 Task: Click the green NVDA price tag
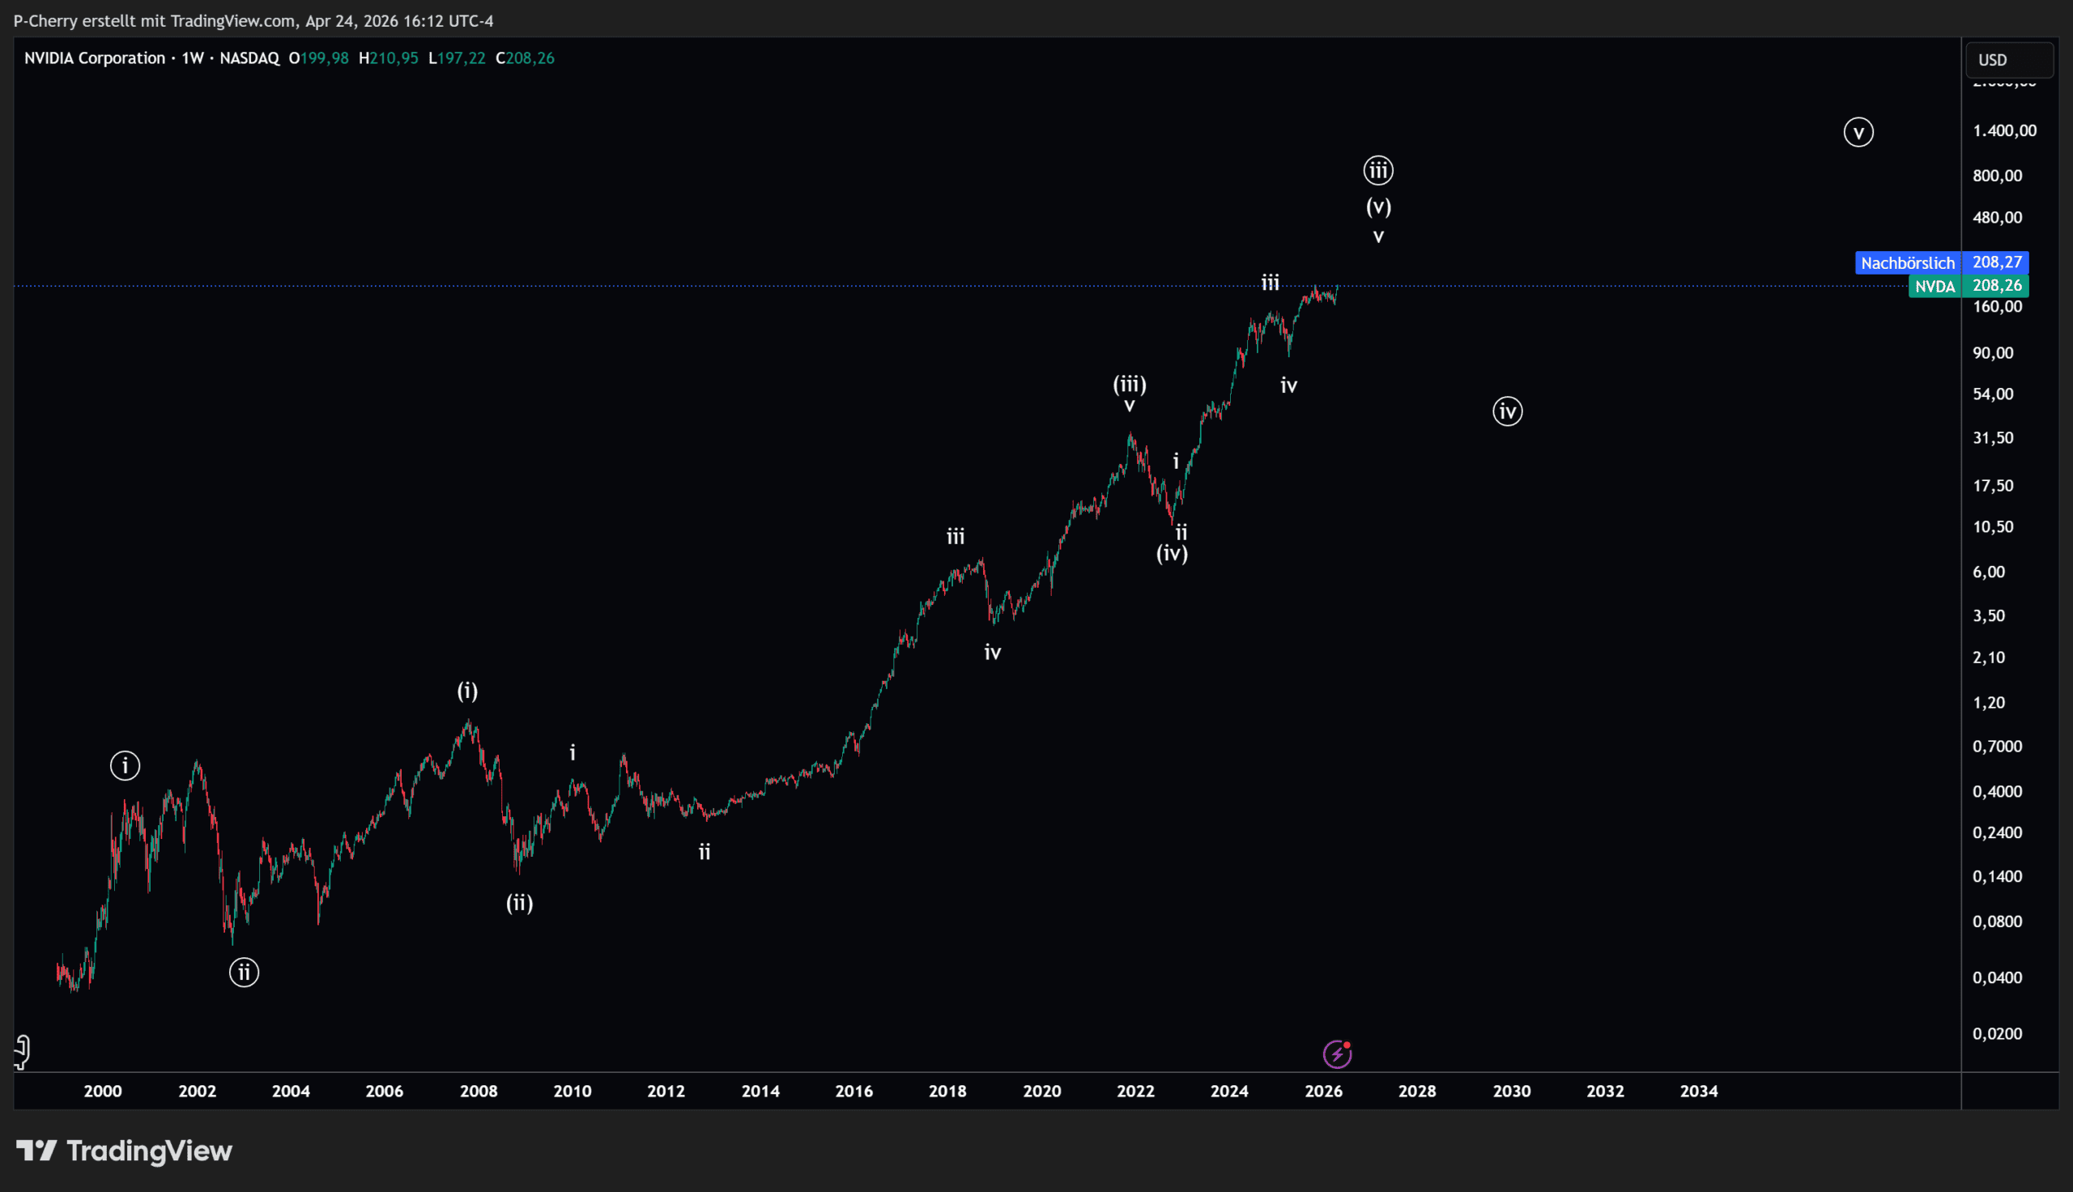coord(1935,286)
